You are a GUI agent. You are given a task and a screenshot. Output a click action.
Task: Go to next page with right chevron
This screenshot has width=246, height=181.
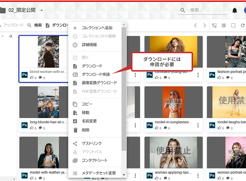[x=205, y=25]
